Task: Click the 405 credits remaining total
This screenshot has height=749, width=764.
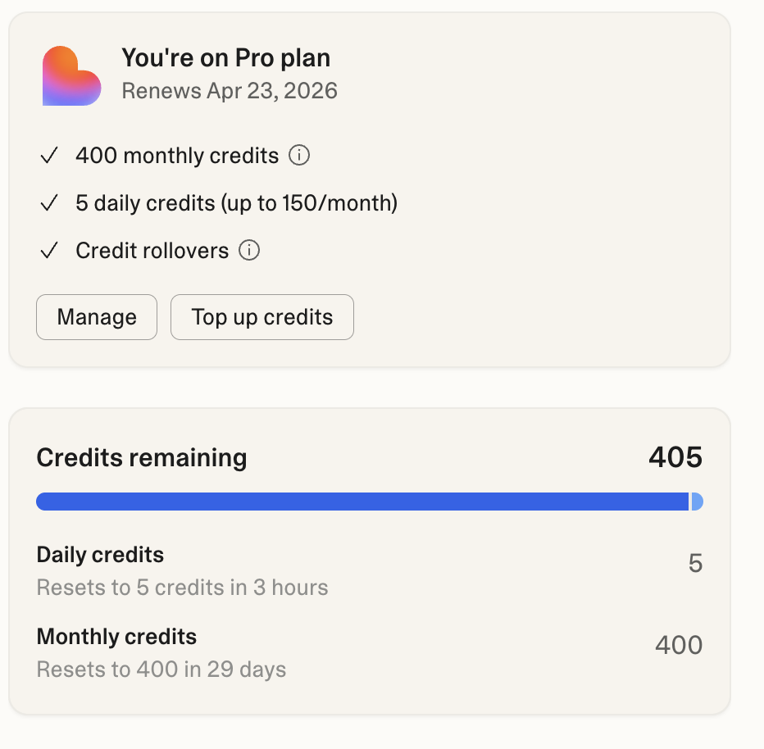Action: [675, 457]
